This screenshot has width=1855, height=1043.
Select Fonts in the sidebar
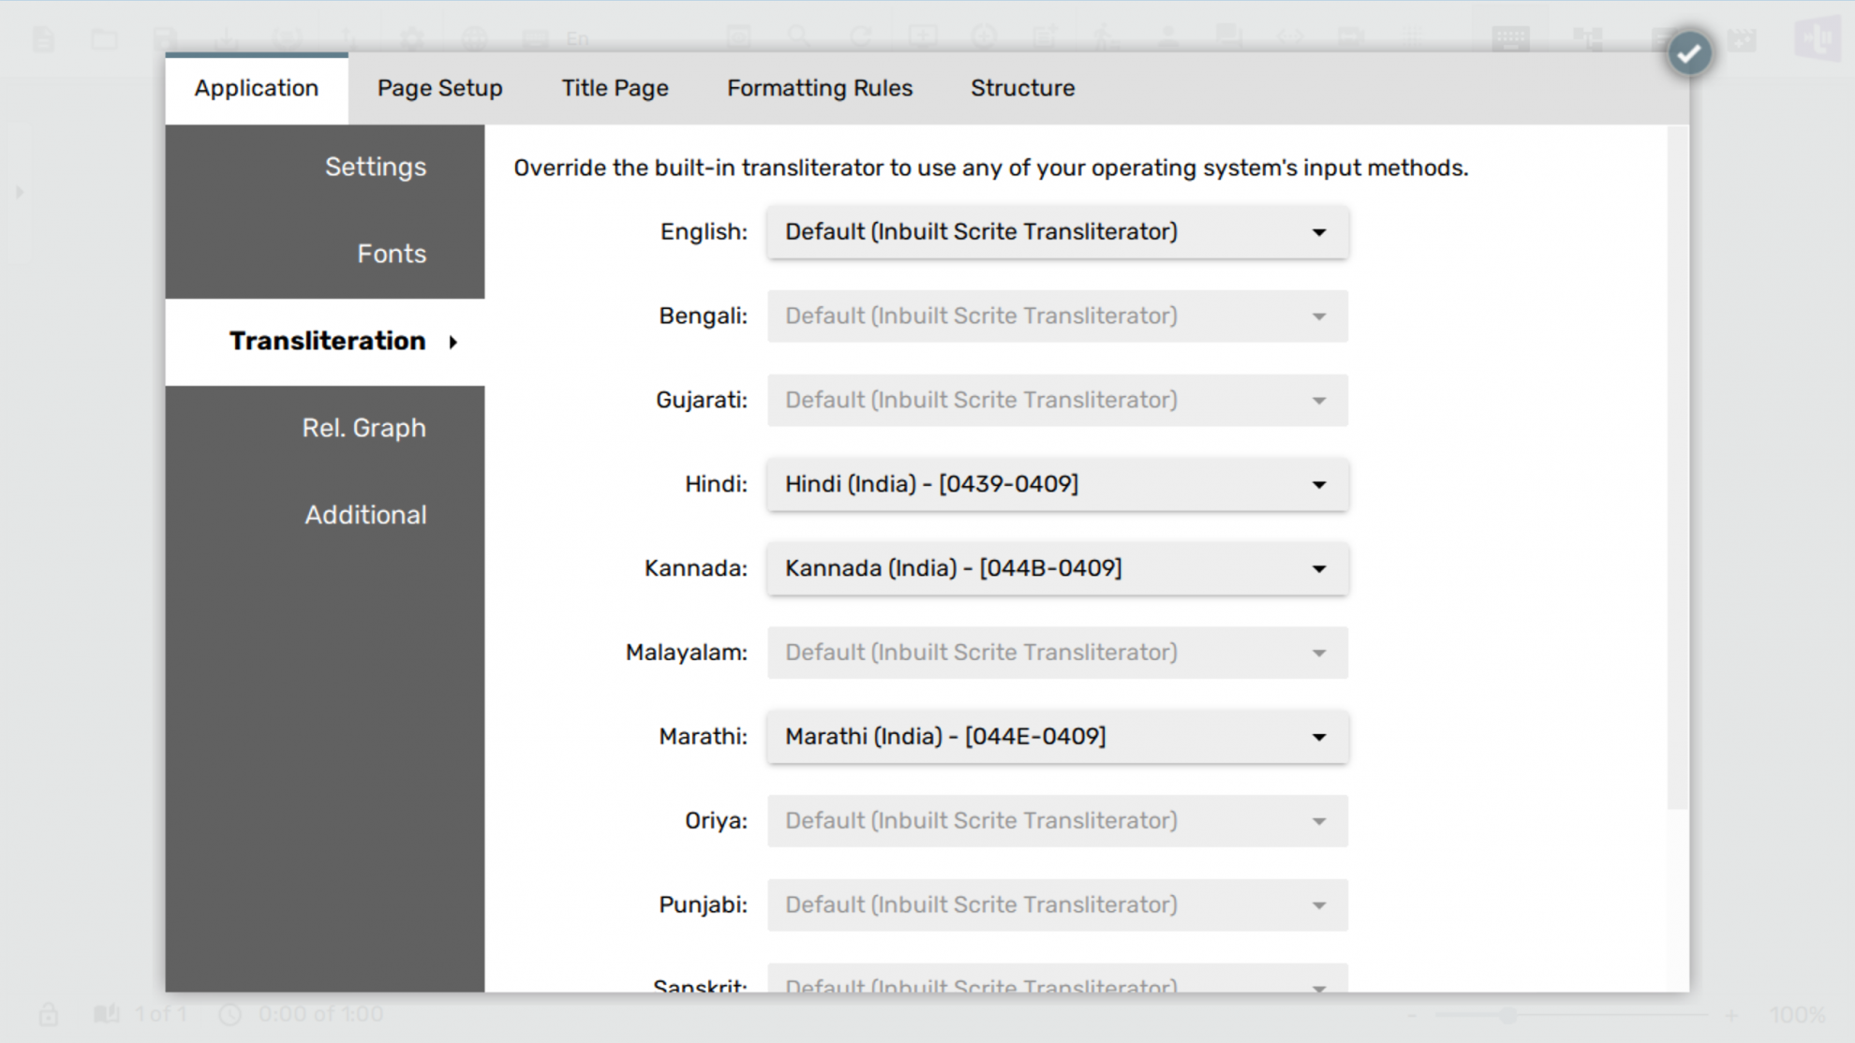(392, 253)
